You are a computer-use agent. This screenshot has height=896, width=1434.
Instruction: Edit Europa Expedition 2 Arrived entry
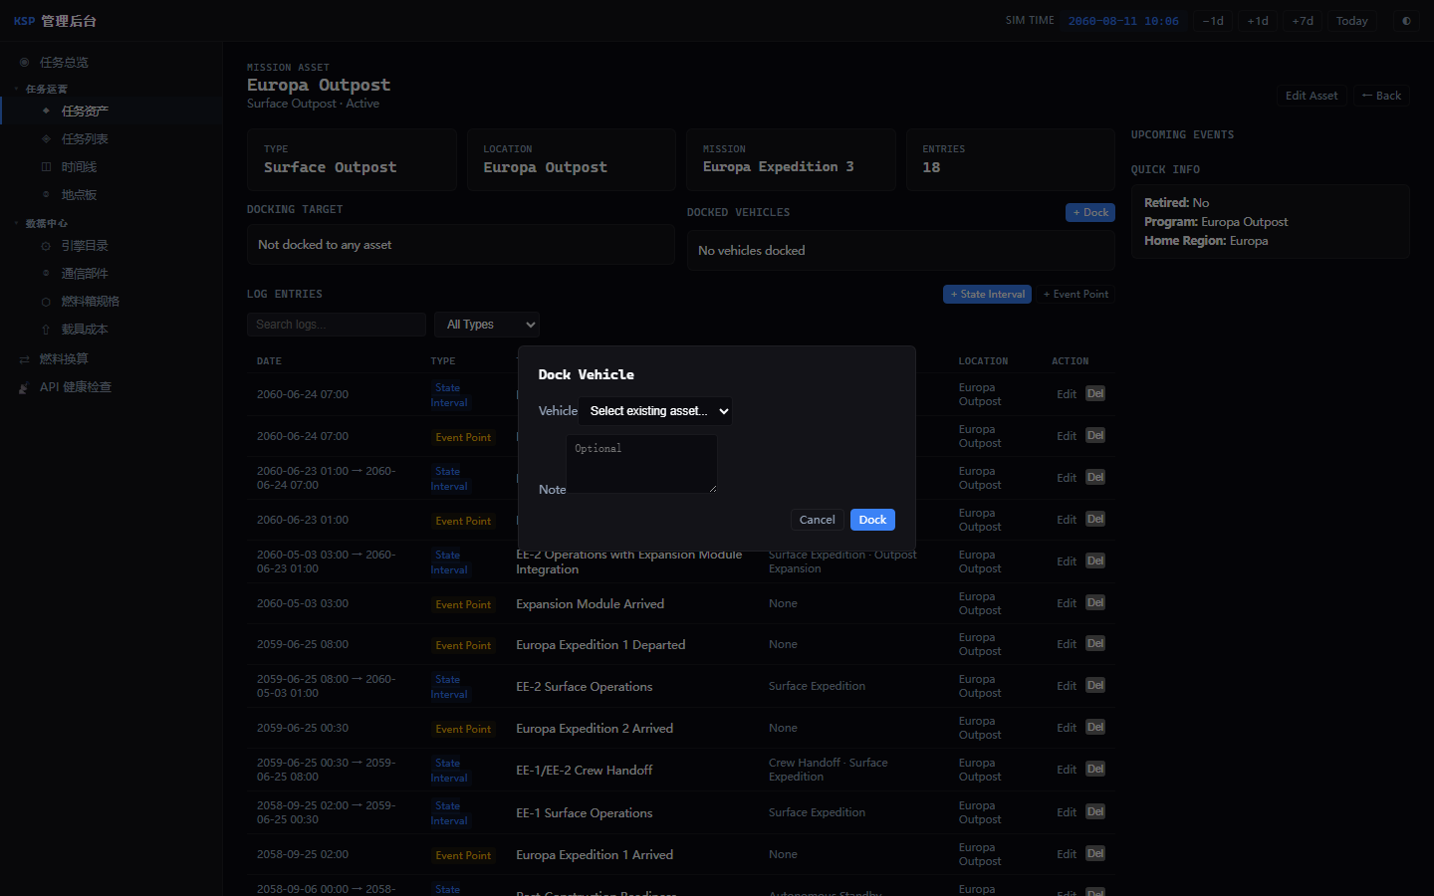point(1067,728)
